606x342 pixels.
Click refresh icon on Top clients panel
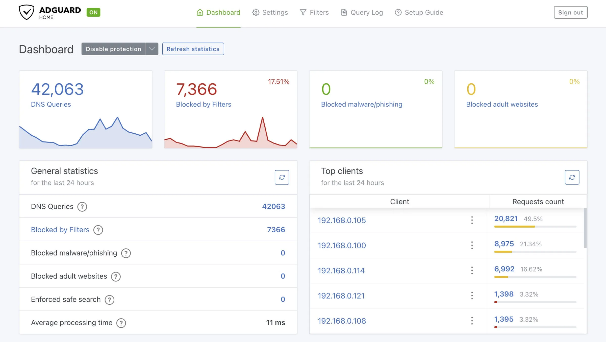(572, 177)
